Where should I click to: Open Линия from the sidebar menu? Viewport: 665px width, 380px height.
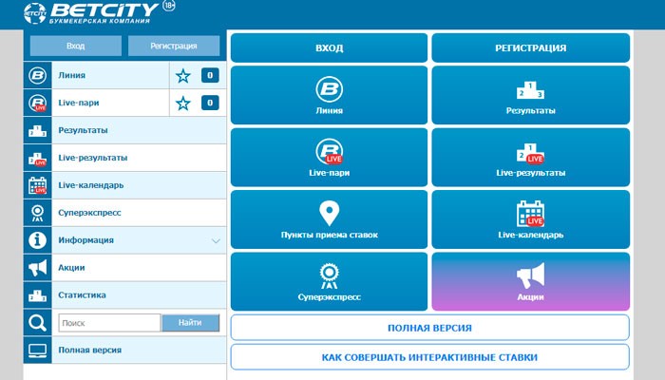click(71, 75)
